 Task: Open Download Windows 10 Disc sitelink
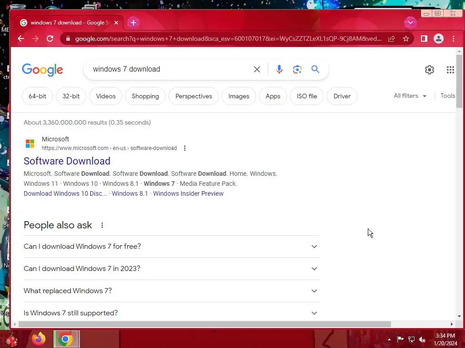(65, 193)
